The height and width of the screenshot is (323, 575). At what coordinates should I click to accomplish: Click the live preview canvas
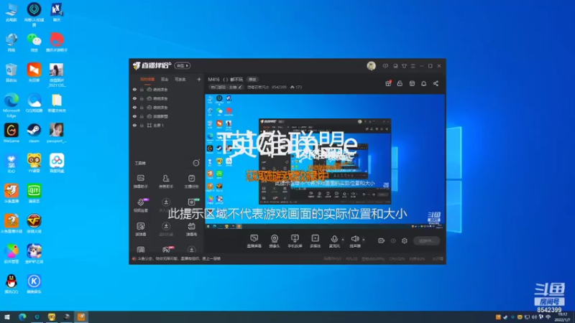325,162
